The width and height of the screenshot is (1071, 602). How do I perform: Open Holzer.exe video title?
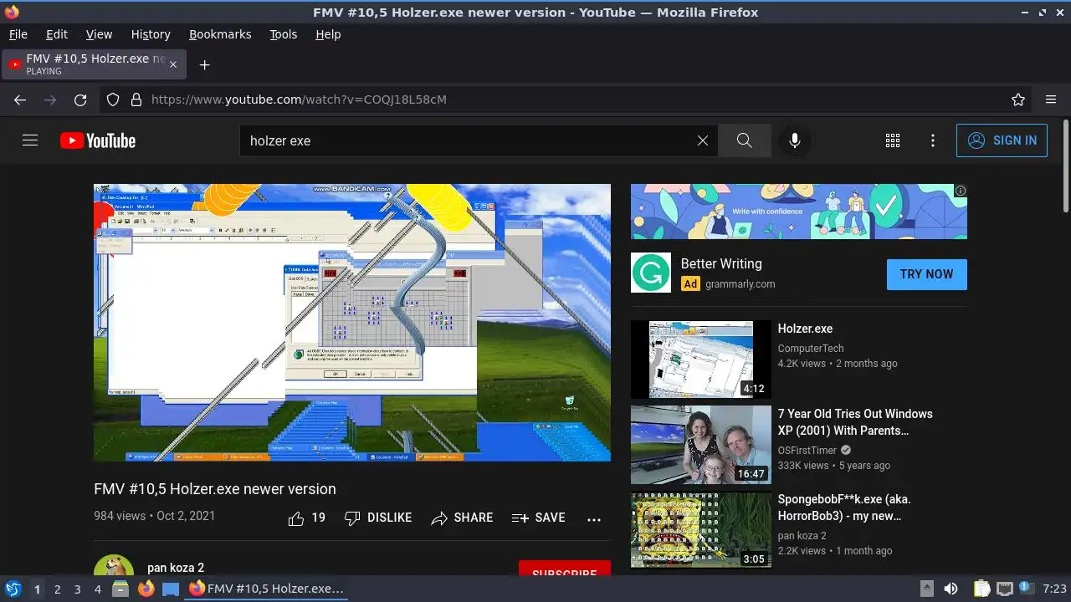point(805,329)
